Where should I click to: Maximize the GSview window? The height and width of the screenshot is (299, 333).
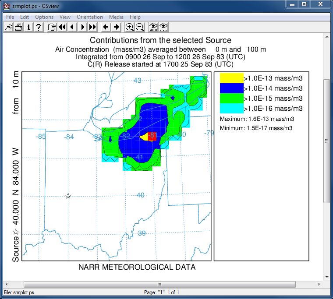click(304, 4)
